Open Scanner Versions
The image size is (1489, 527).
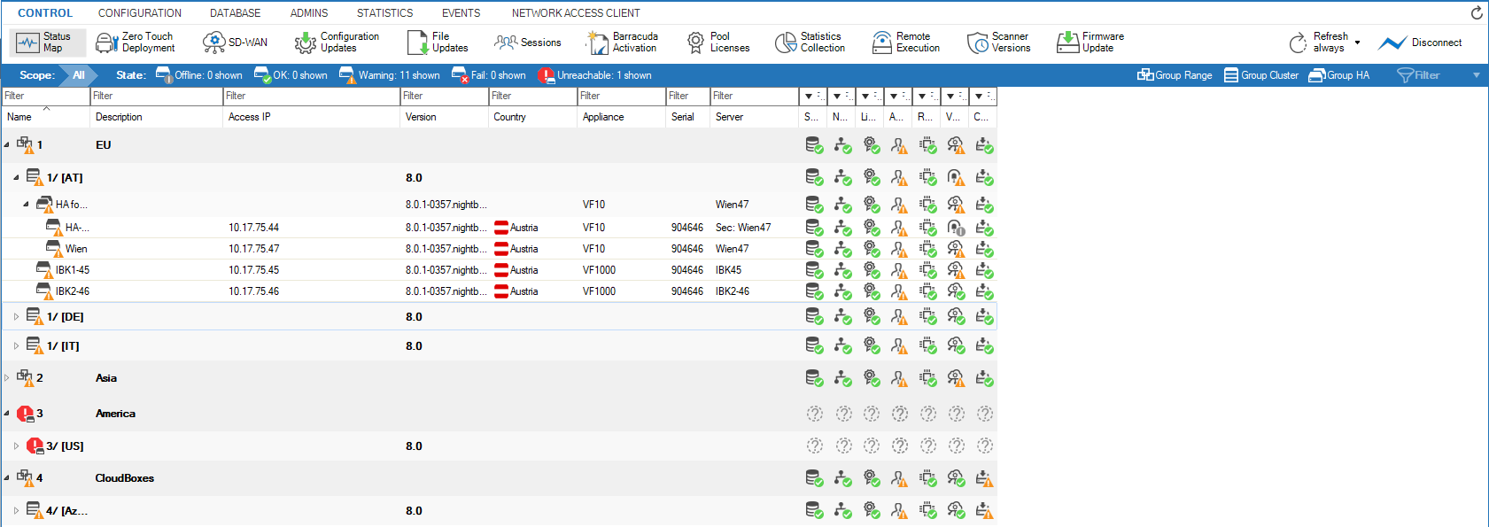(999, 43)
